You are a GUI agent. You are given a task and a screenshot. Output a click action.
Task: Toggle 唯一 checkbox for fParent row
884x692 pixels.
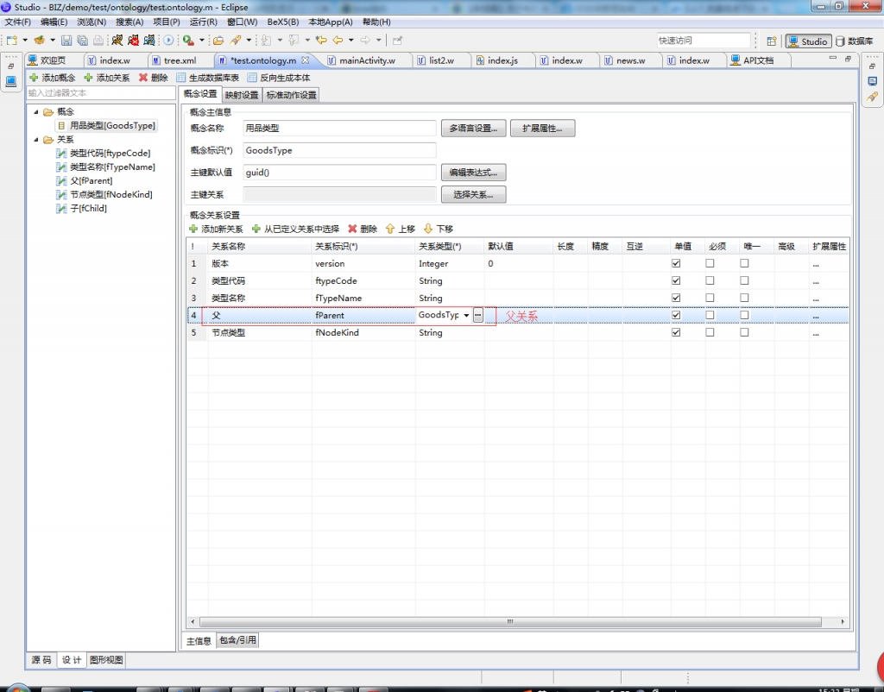click(744, 315)
